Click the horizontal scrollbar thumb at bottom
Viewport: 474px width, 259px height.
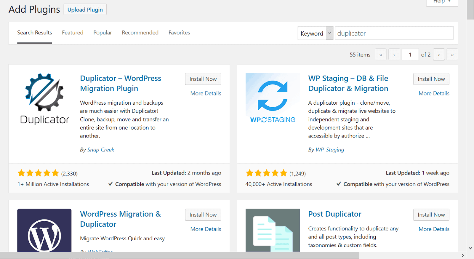coord(180,255)
